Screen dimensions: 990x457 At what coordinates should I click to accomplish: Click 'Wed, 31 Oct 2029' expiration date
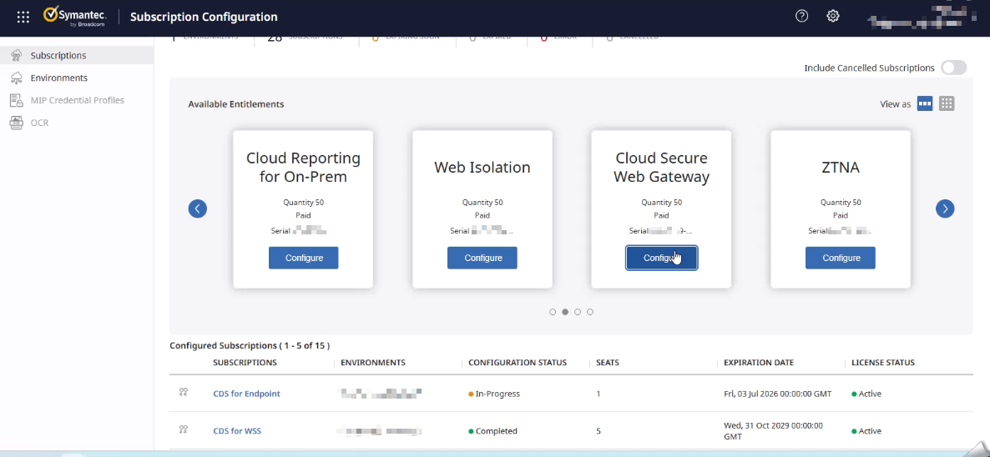coord(774,430)
